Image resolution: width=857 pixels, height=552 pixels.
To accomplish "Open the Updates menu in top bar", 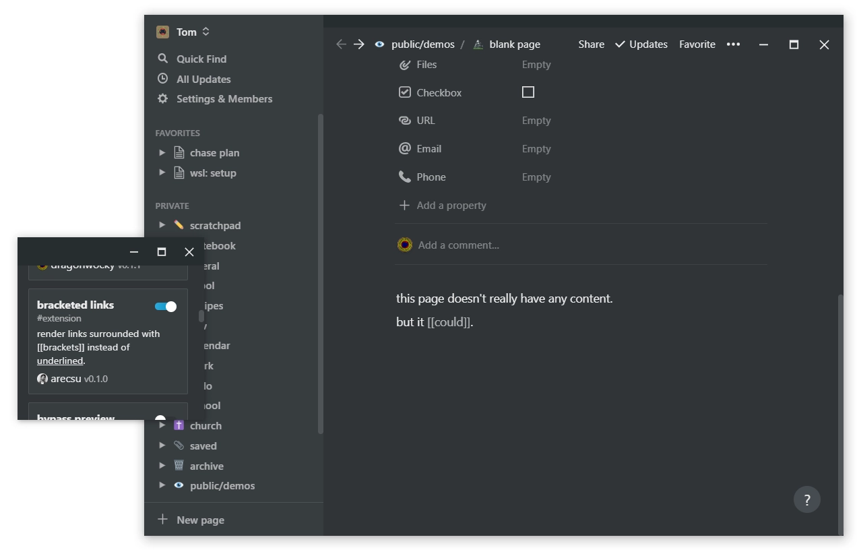I will [x=641, y=44].
